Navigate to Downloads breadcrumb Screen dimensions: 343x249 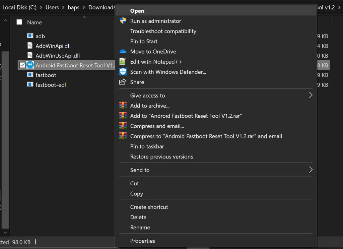tap(102, 7)
